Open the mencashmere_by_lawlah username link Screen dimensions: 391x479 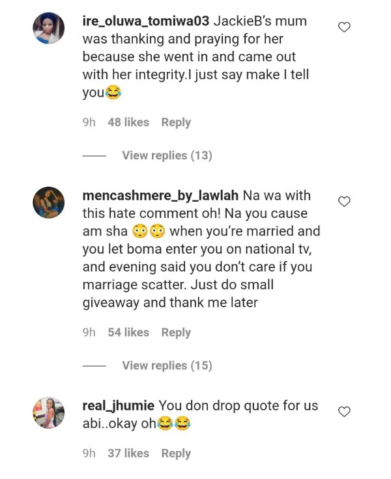[161, 195]
